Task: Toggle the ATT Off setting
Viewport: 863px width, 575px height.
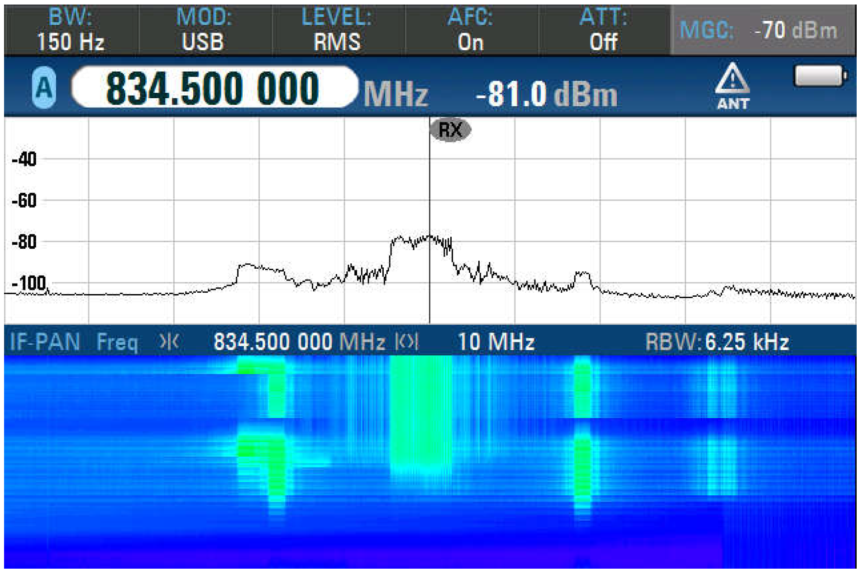Action: point(603,30)
